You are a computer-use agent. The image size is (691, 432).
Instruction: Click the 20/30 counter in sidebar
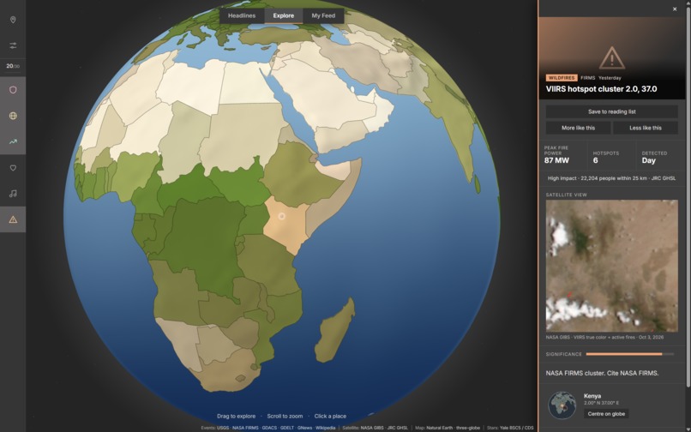point(13,66)
